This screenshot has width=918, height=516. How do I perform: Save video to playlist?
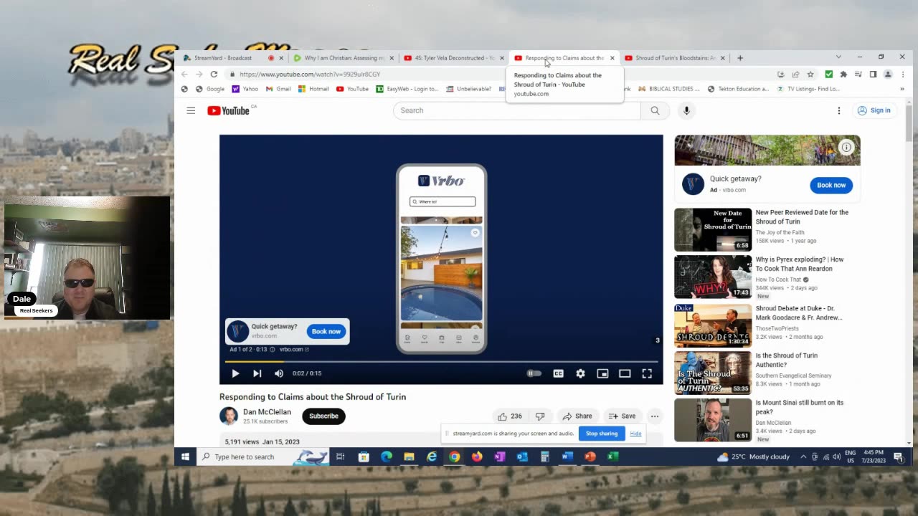tap(622, 416)
